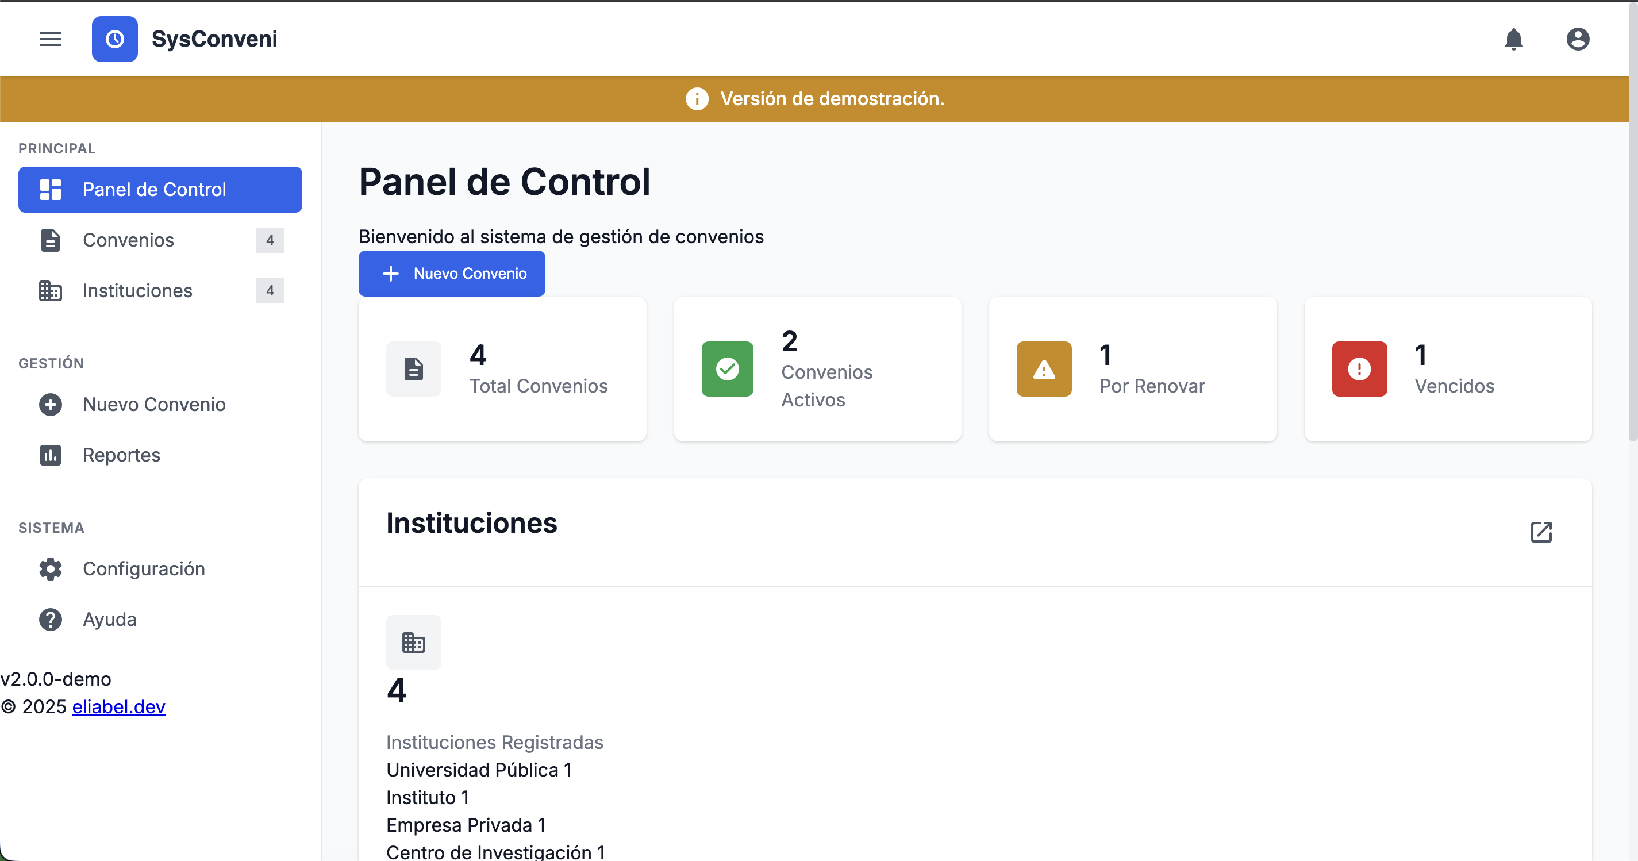The image size is (1638, 861).
Task: Click the green Convenios Activos check icon
Action: [727, 369]
